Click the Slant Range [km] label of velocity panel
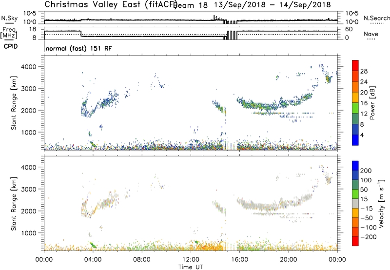Viewport: 390px width, 270px height. (14, 203)
